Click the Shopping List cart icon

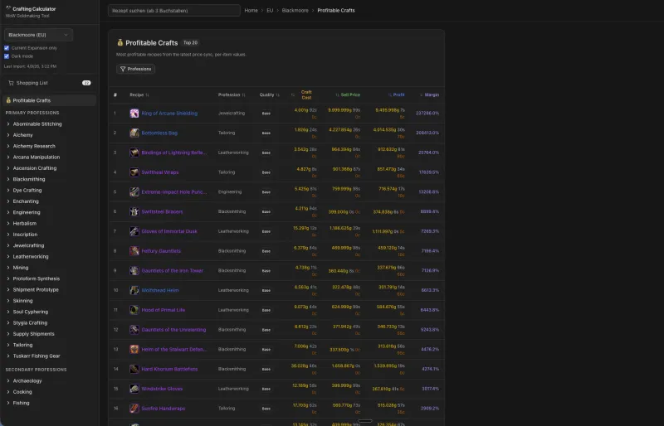(x=11, y=83)
